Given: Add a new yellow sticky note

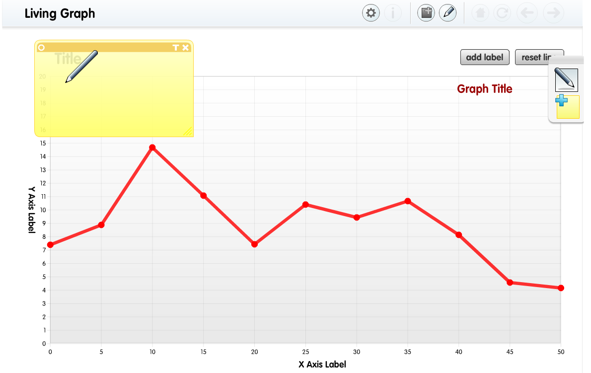Looking at the screenshot, I should point(567,107).
